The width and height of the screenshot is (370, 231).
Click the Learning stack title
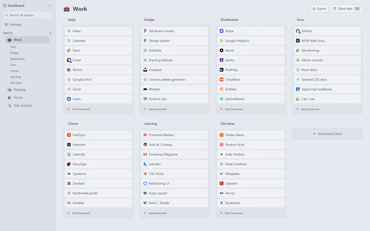pyautogui.click(x=150, y=124)
